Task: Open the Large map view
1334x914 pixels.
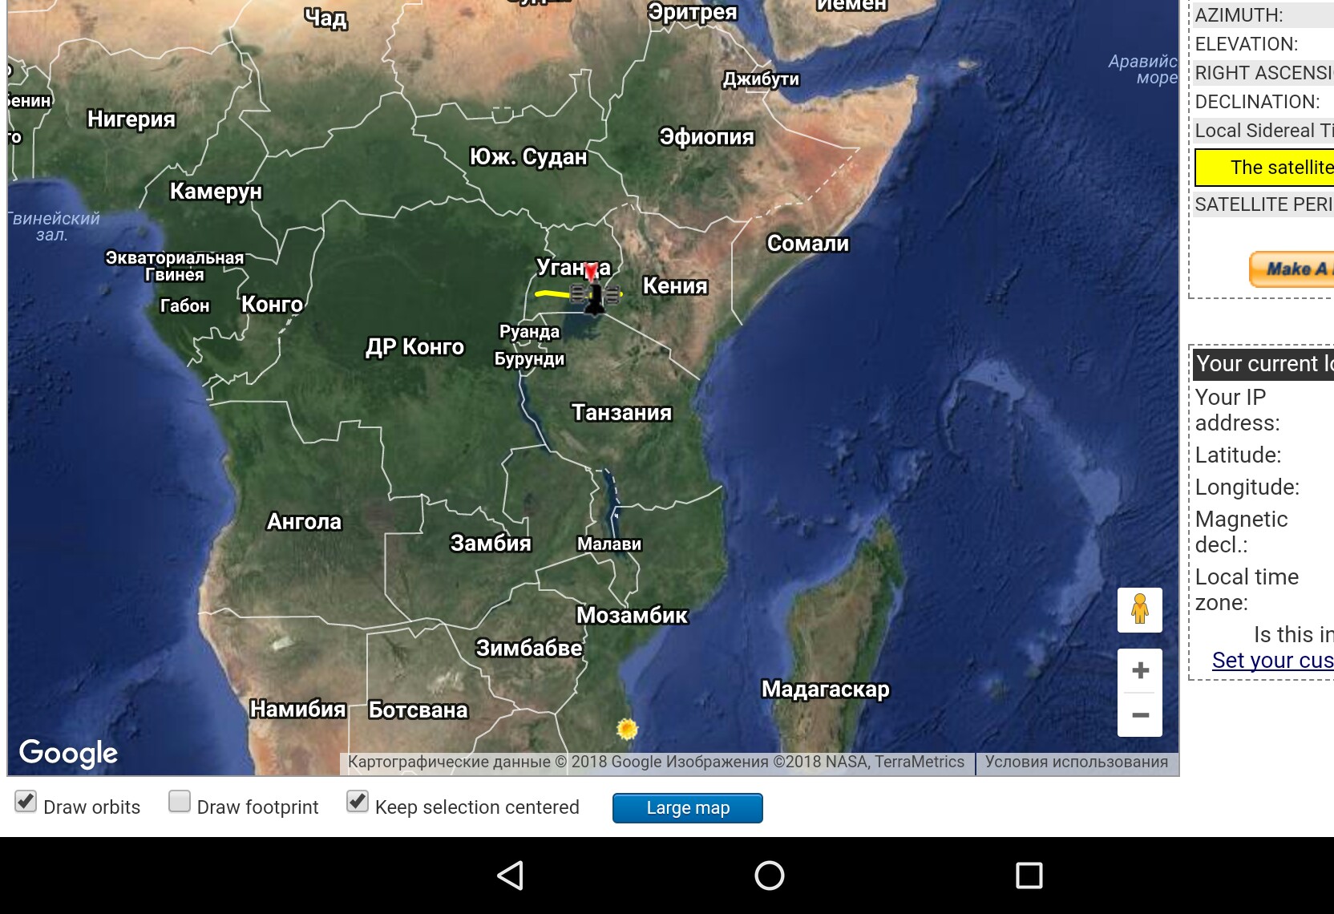Action: (688, 808)
